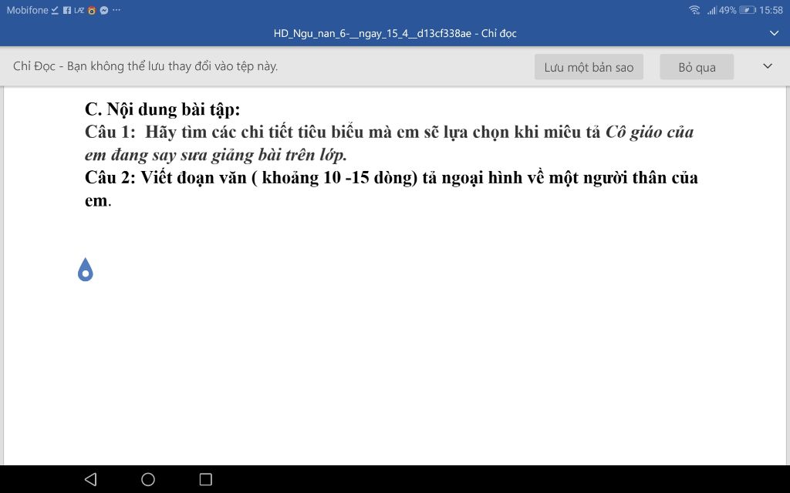Tap the mobile signal strength icon
This screenshot has height=493, width=790.
[711, 10]
